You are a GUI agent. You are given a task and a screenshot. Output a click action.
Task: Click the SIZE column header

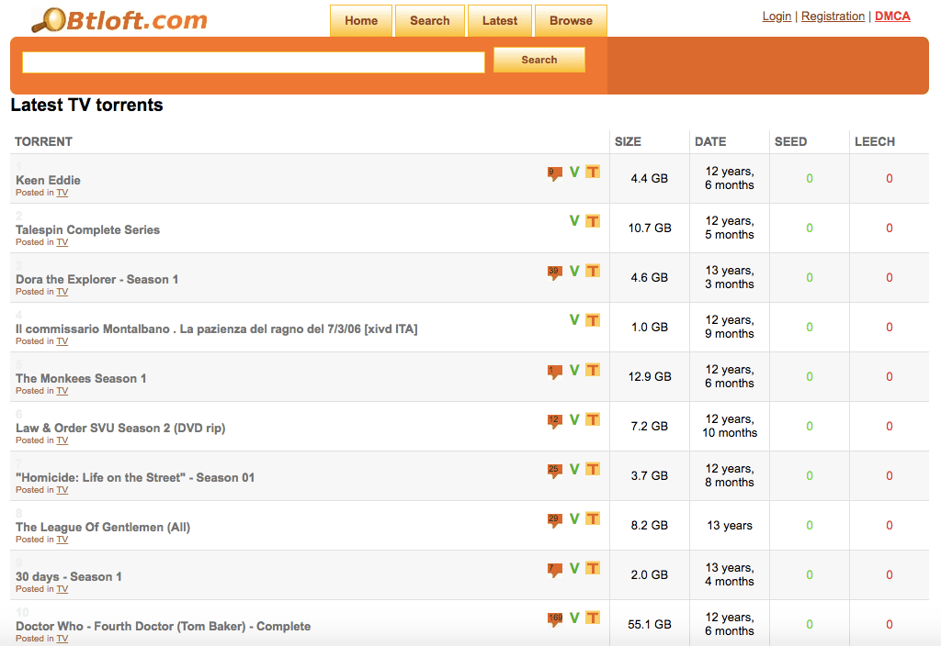628,142
